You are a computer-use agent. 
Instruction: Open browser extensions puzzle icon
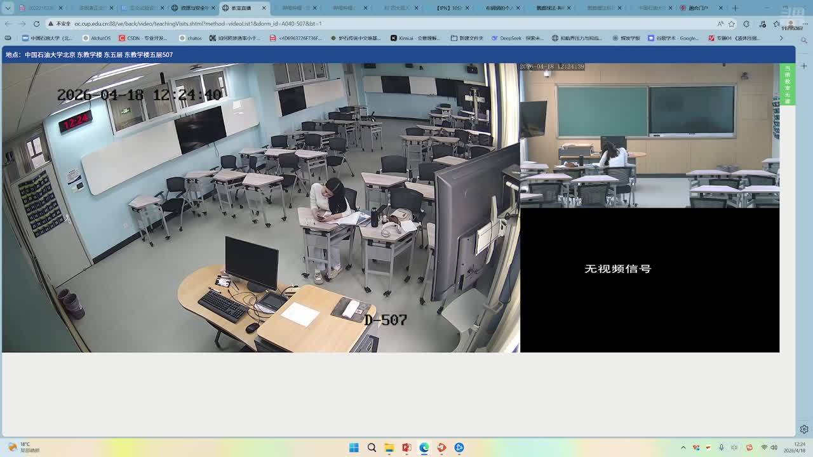pyautogui.click(x=746, y=23)
